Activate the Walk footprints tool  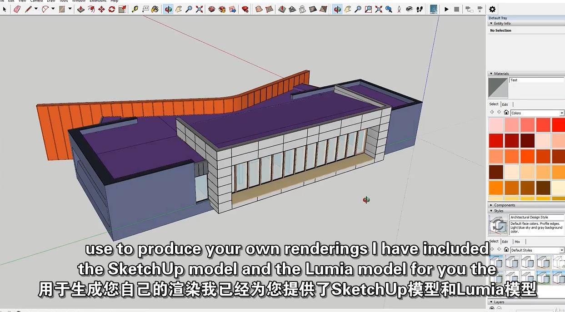420,9
